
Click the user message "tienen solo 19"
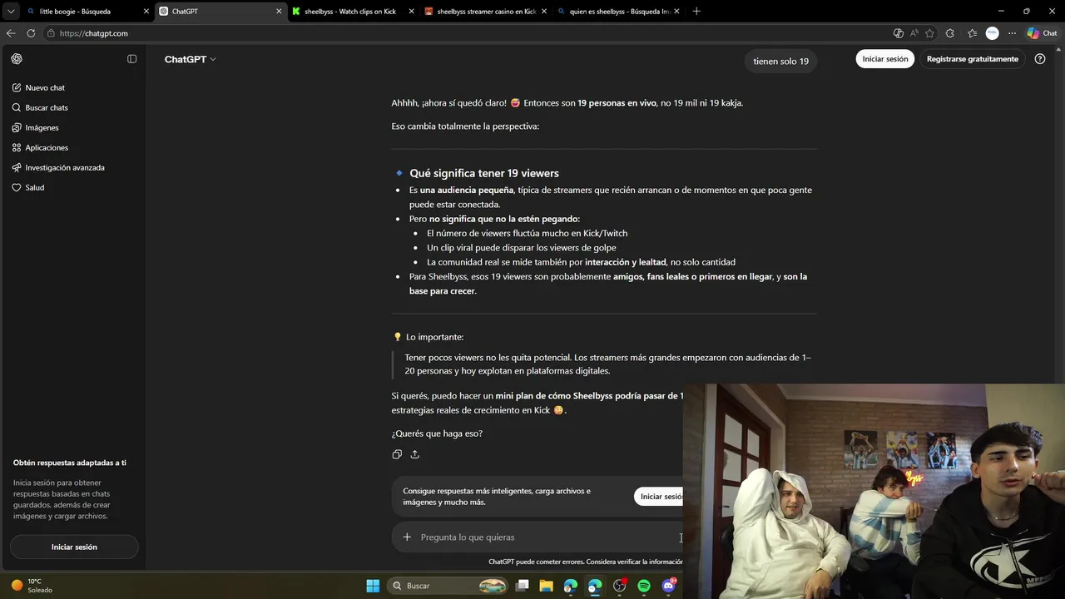[x=780, y=62]
